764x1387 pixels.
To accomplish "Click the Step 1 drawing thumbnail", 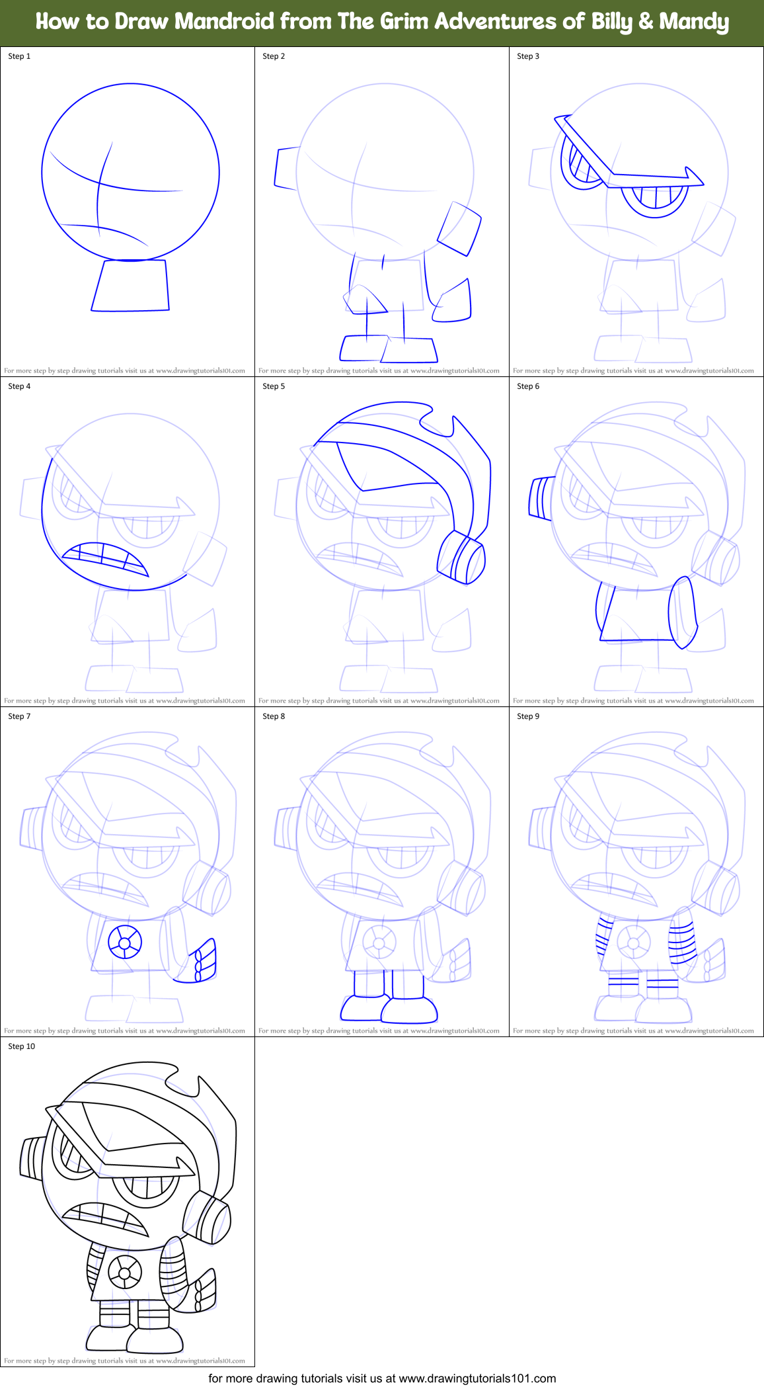I will (x=128, y=212).
